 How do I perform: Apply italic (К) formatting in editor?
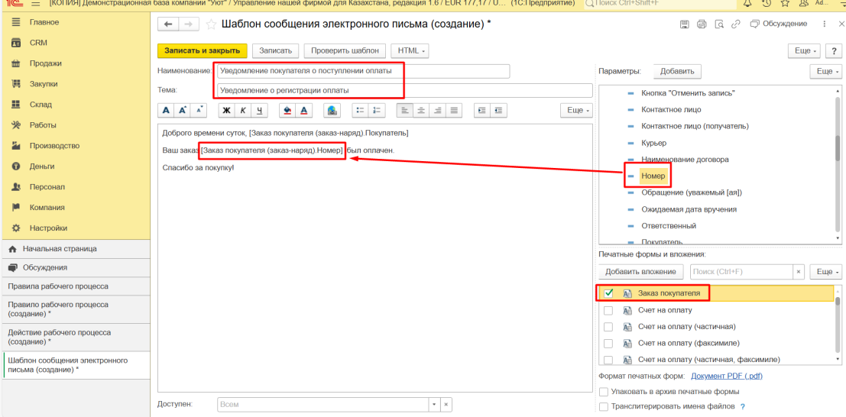pyautogui.click(x=244, y=110)
